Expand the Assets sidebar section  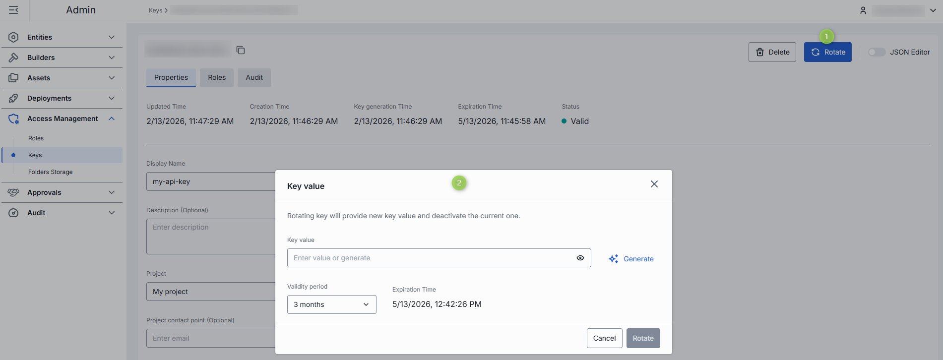(x=112, y=78)
